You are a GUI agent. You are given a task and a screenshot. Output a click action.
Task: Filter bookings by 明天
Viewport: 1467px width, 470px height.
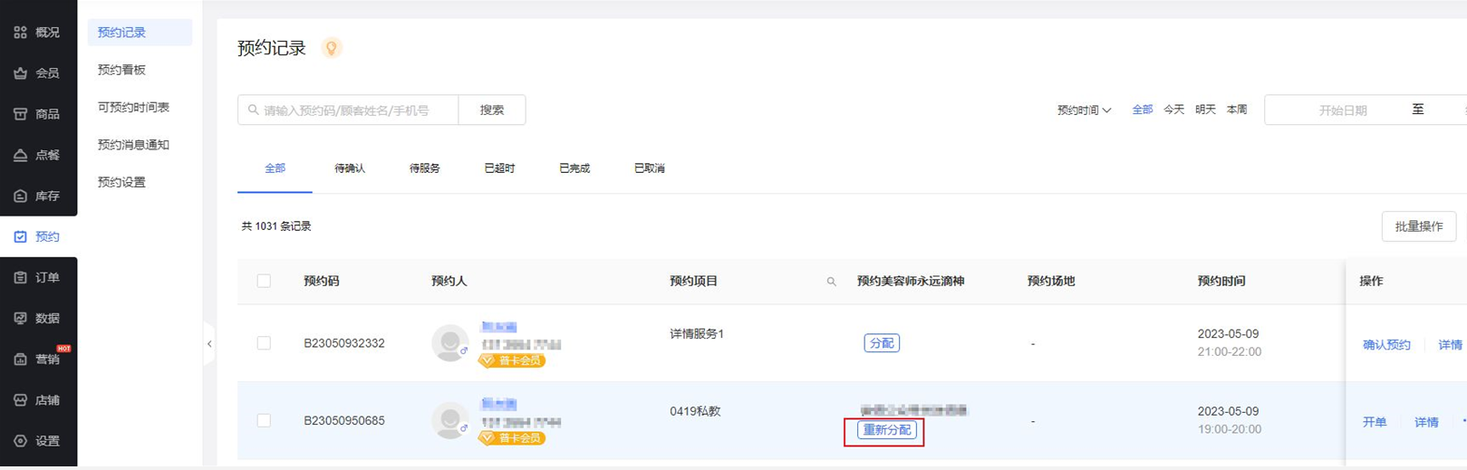(x=1205, y=110)
